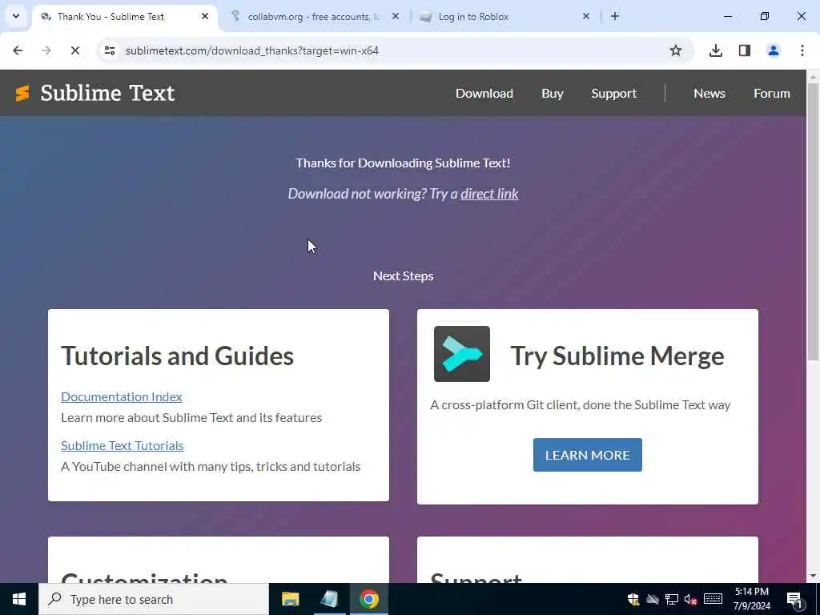The height and width of the screenshot is (615, 820).
Task: Click the OneDrive cloud tray icon
Action: pos(652,599)
